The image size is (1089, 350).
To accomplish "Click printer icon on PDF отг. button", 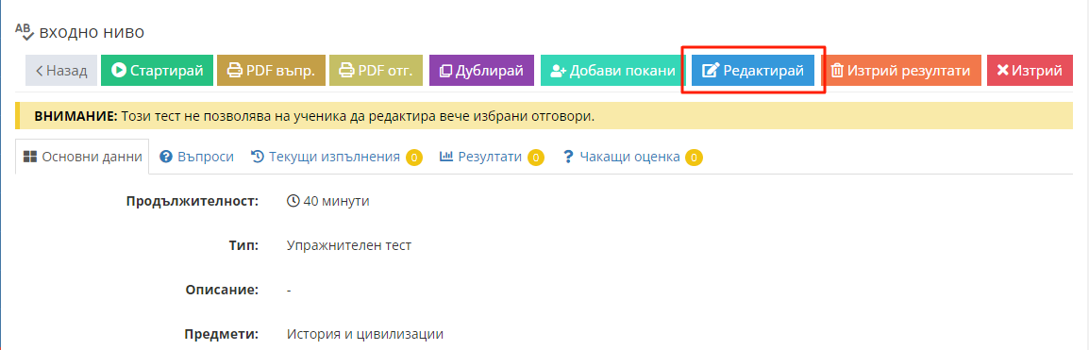I will (x=346, y=70).
